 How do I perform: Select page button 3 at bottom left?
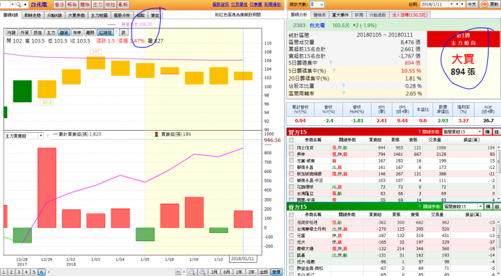[x=19, y=272]
